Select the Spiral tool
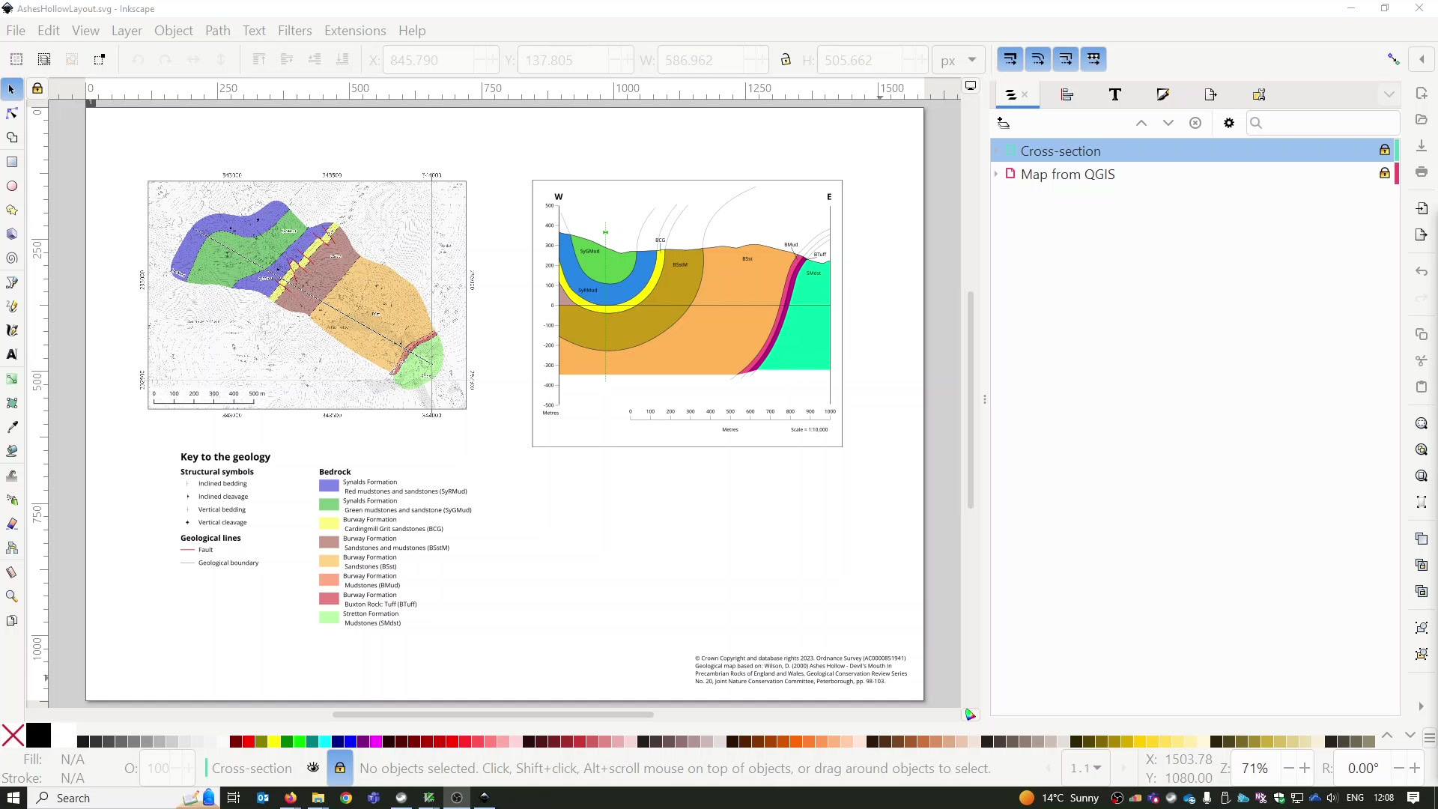The width and height of the screenshot is (1438, 809). (x=12, y=258)
